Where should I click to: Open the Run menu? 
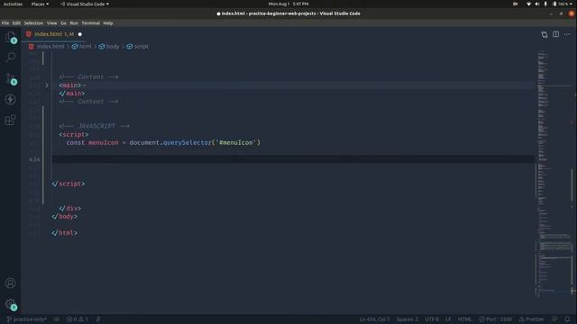74,23
